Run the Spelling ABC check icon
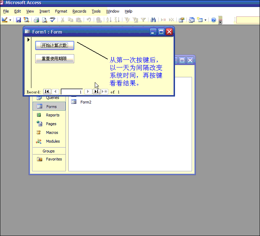The height and width of the screenshot is (236, 260). click(53, 20)
